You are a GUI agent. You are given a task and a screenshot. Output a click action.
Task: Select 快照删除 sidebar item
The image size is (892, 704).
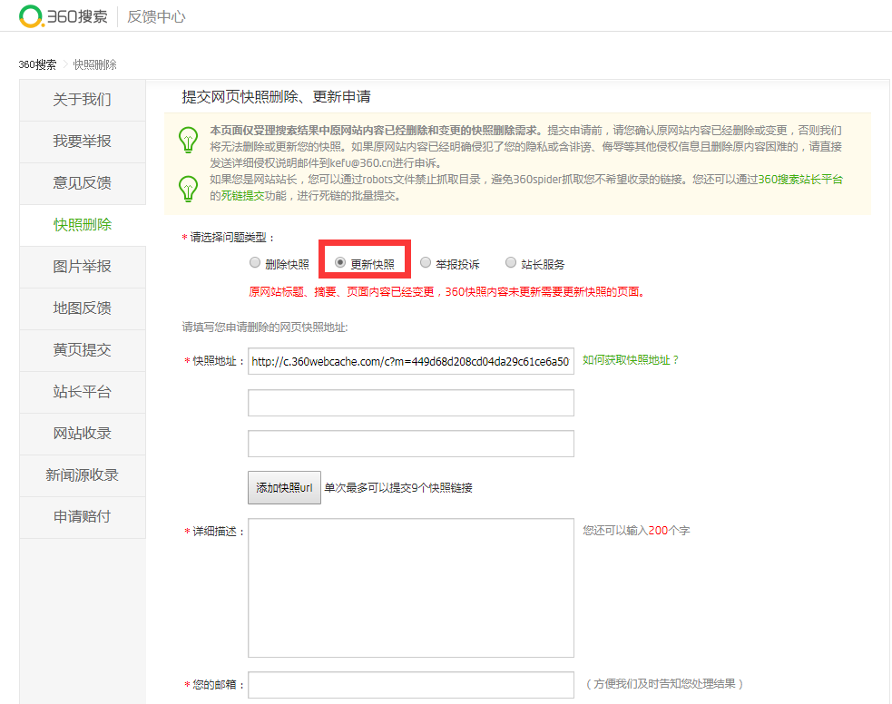coord(83,225)
